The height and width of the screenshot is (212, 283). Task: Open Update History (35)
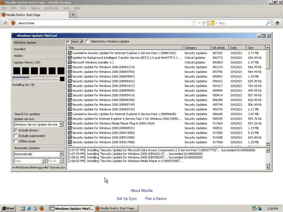pos(39,62)
